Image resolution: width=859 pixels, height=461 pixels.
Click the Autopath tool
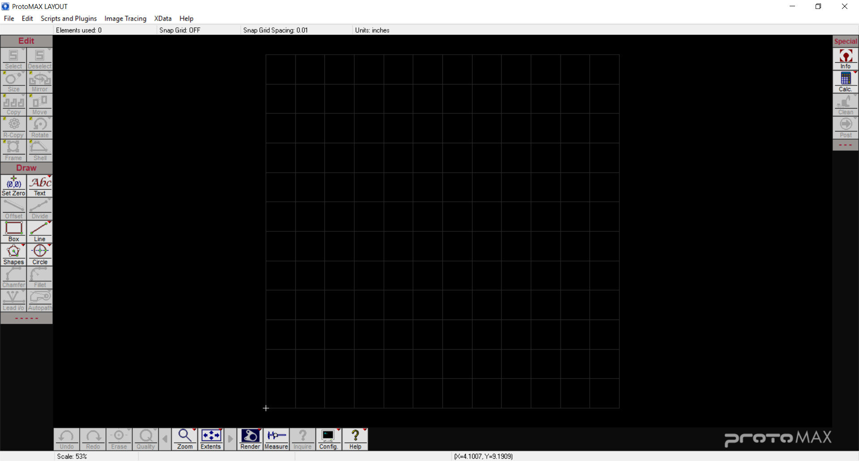point(40,300)
